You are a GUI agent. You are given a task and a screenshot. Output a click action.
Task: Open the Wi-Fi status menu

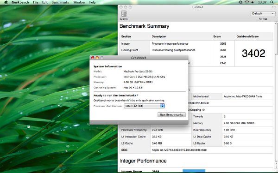coord(247,2)
